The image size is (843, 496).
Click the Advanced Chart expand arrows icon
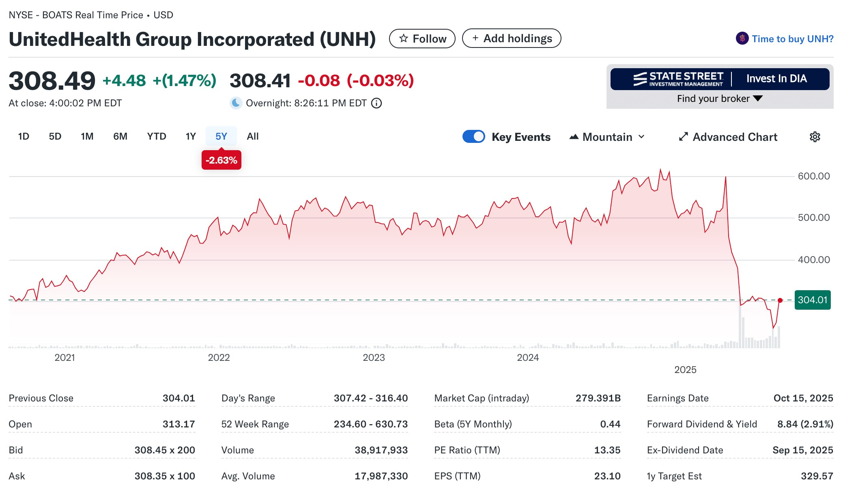(x=683, y=137)
